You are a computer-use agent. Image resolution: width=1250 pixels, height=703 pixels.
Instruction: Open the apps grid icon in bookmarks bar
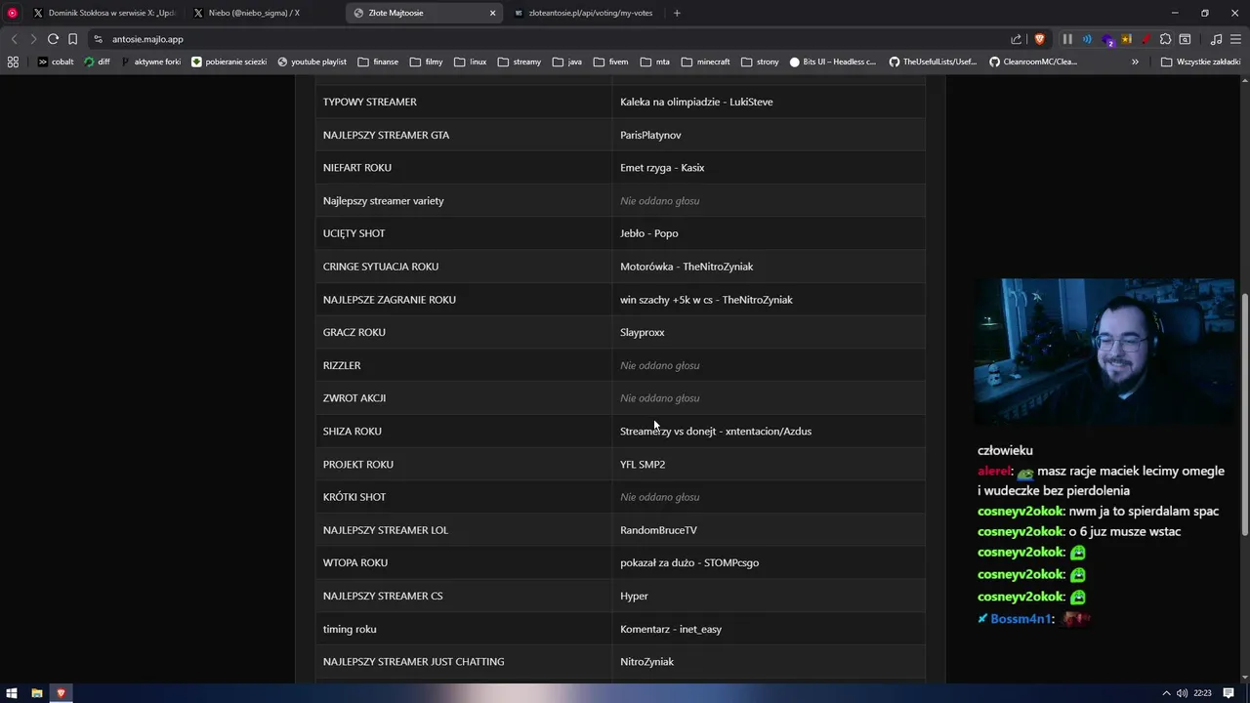[13, 62]
